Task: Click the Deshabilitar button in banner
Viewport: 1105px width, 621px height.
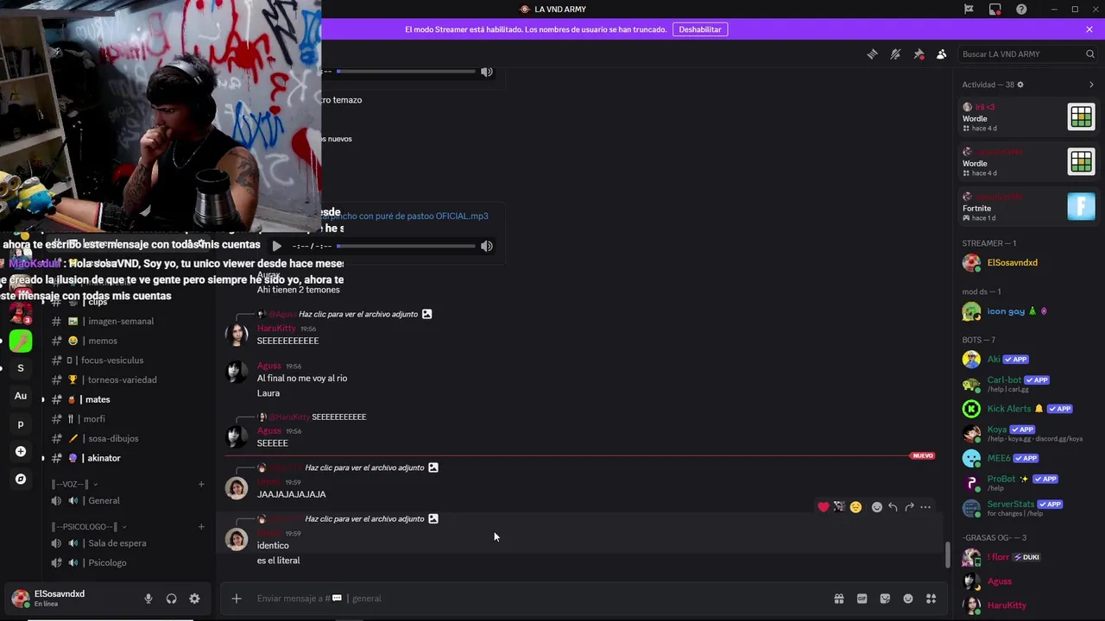Action: tap(700, 29)
